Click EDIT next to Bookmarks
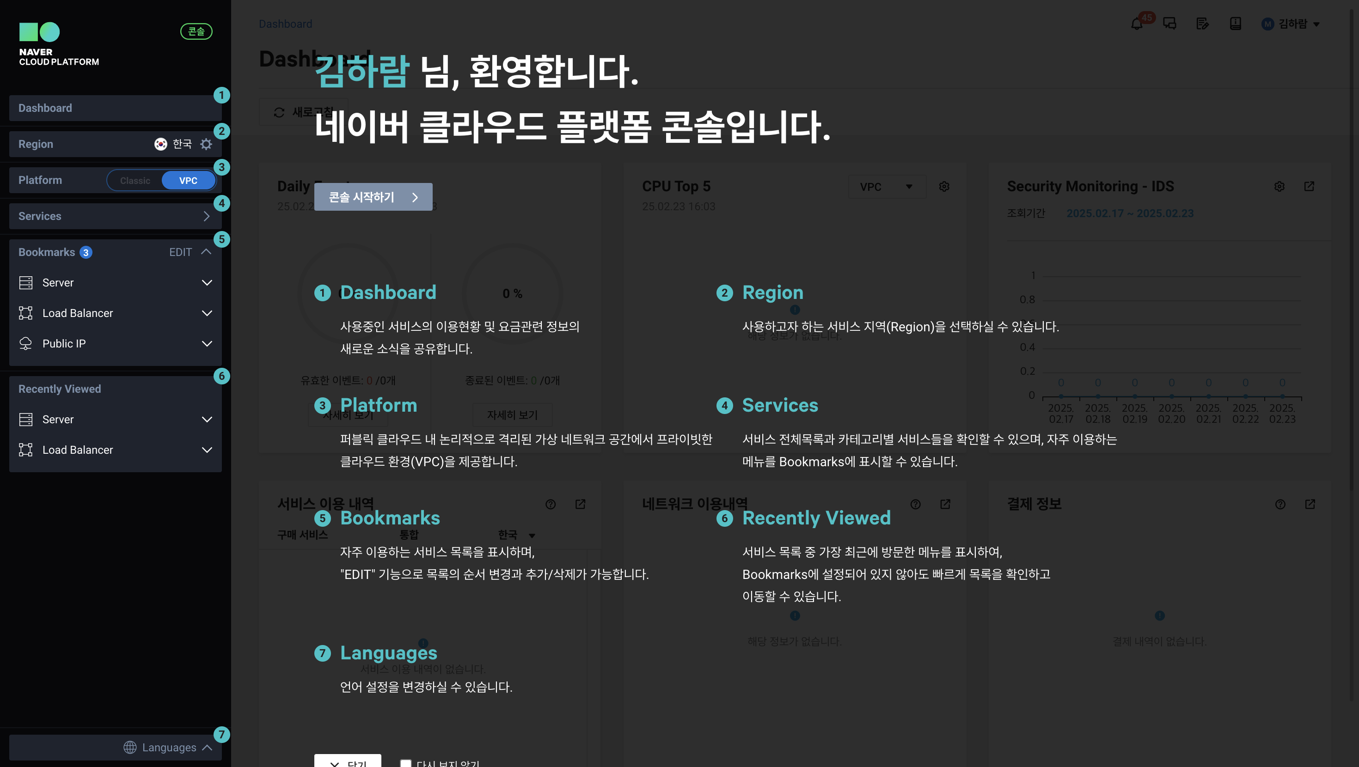1359x767 pixels. tap(180, 252)
